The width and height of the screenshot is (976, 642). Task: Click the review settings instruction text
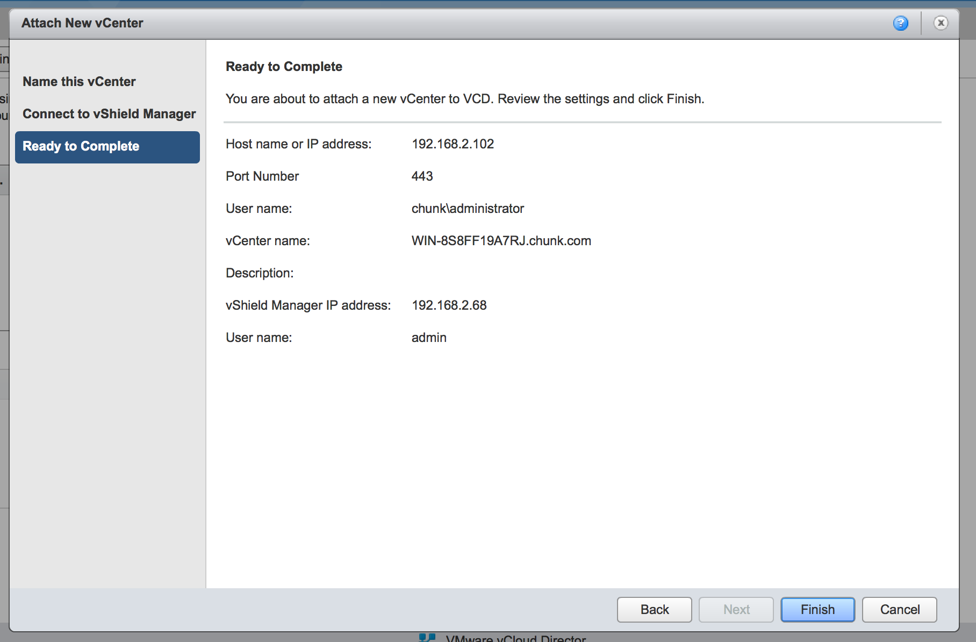[465, 99]
